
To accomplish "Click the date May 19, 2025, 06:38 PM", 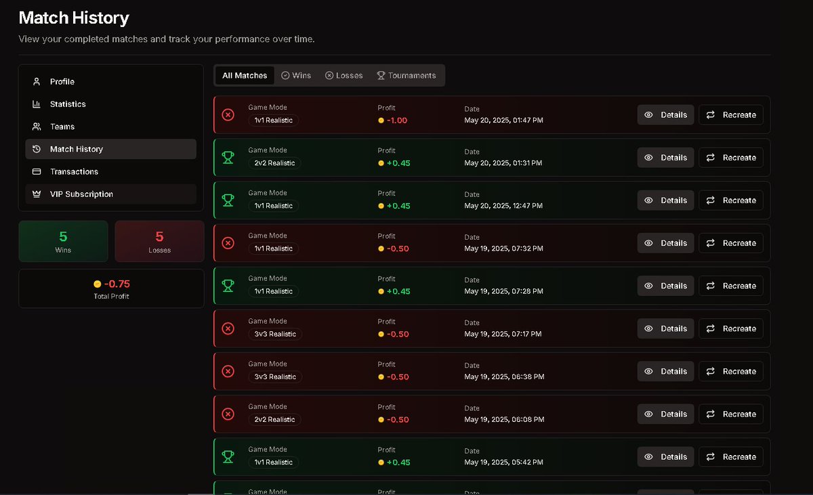I will coord(504,376).
